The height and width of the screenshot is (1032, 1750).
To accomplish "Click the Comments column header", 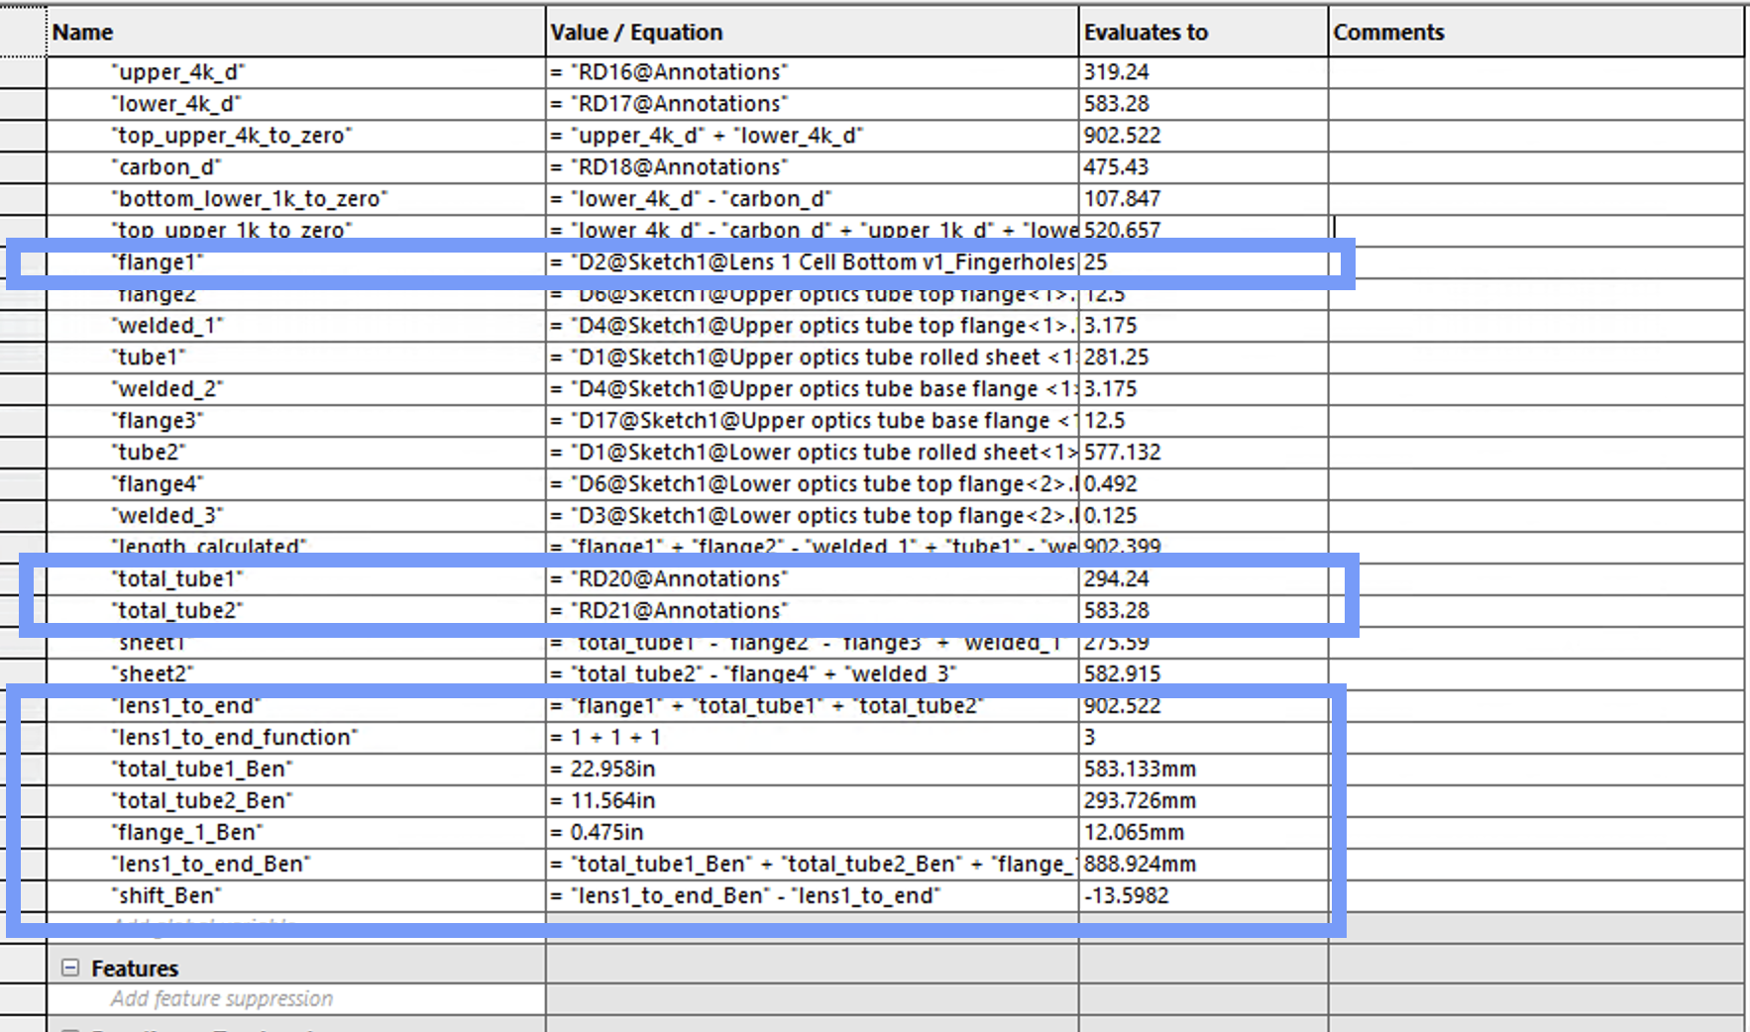I will (x=1536, y=32).
